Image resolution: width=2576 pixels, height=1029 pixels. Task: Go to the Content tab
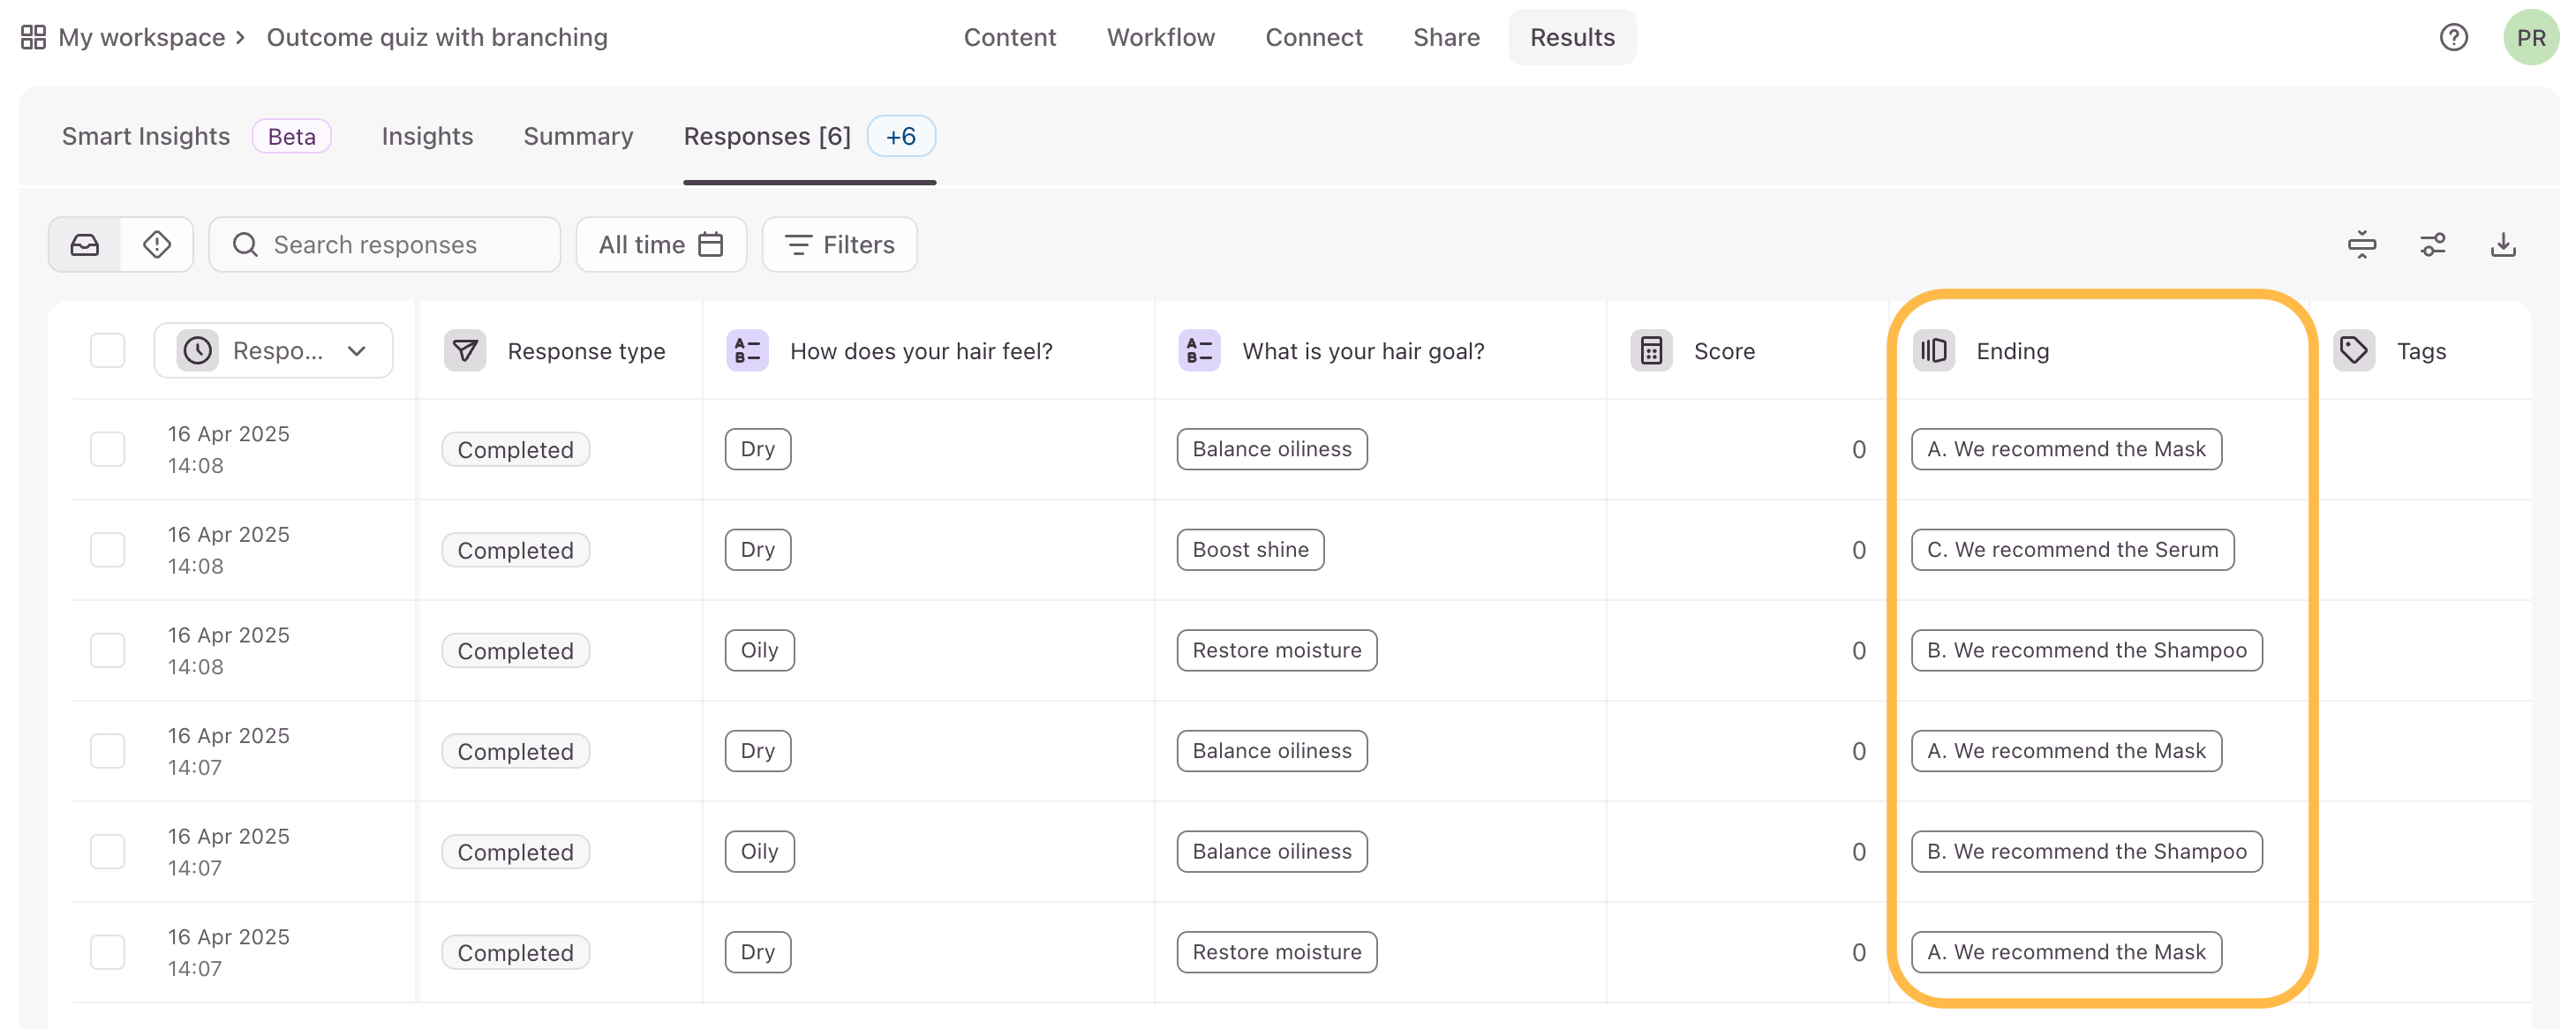(x=1009, y=37)
